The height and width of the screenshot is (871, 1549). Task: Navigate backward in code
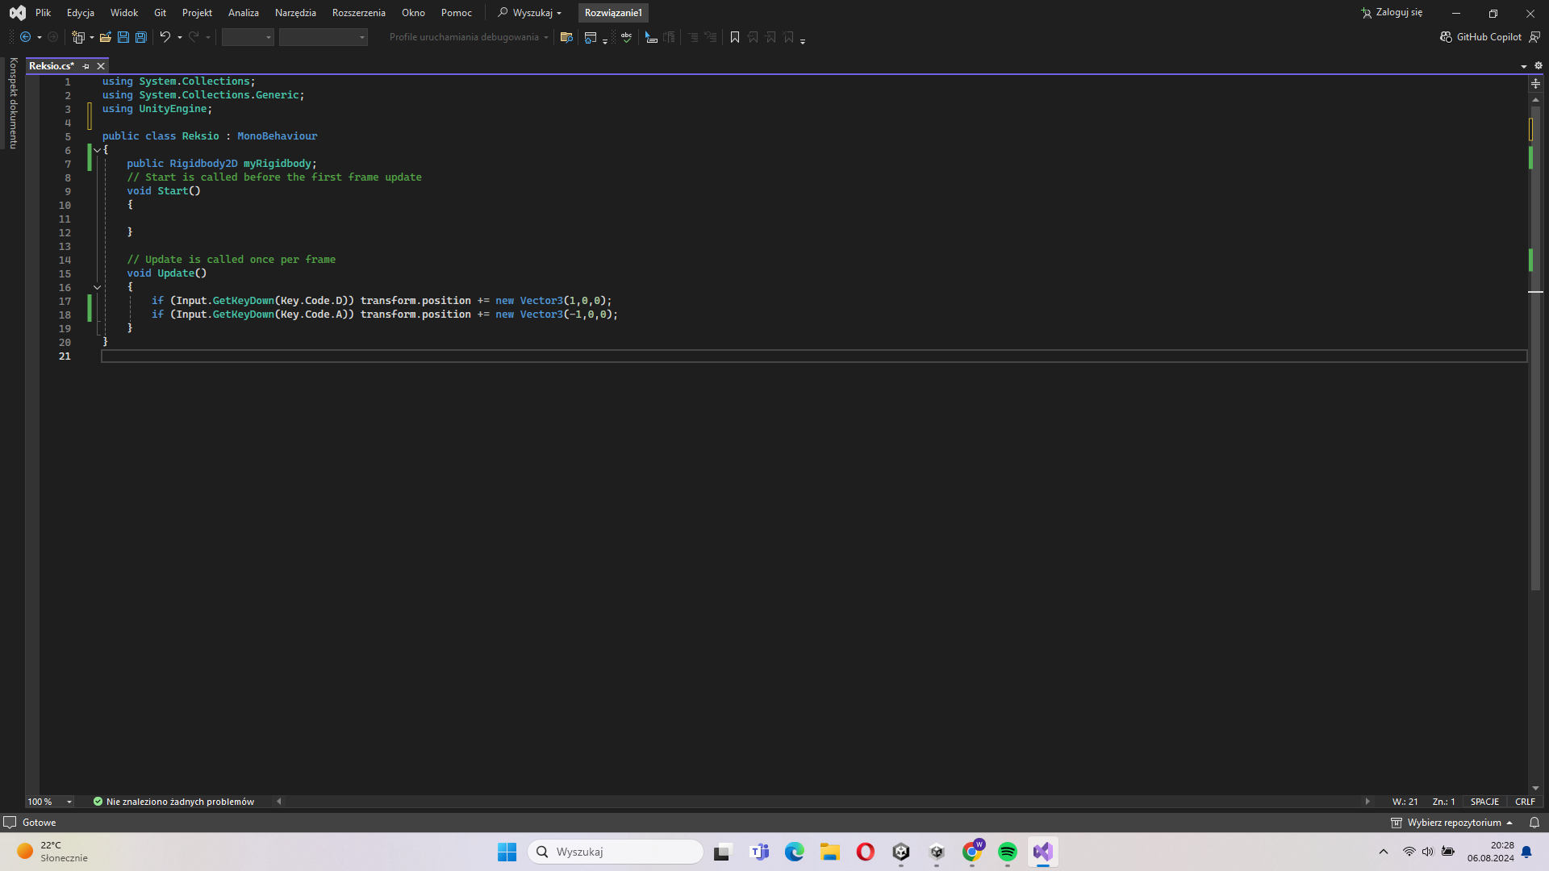pyautogui.click(x=27, y=37)
